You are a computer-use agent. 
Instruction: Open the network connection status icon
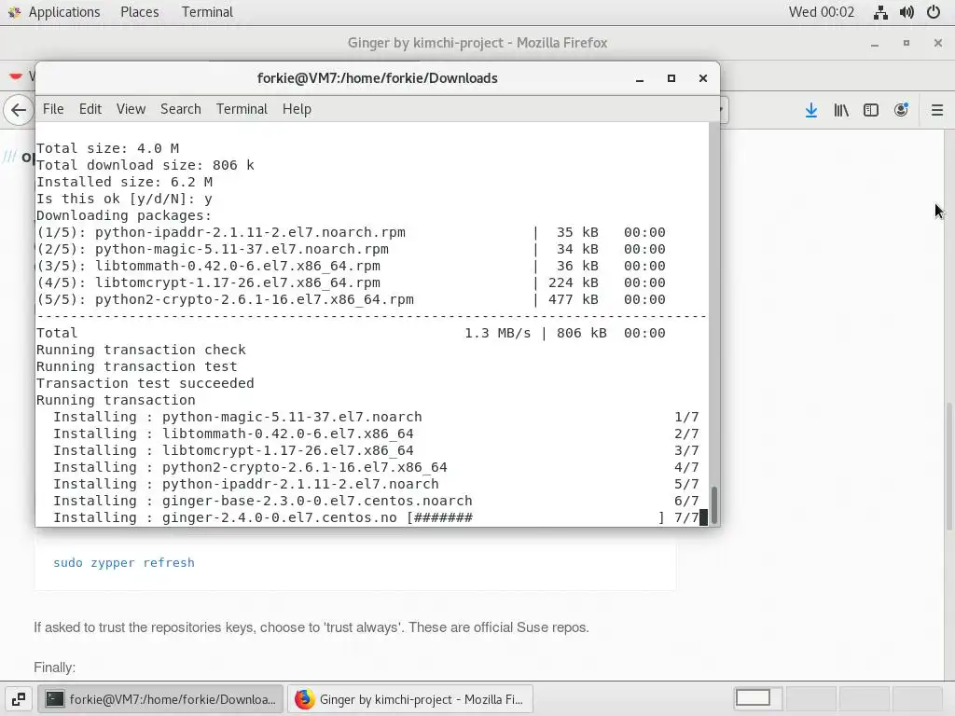(880, 12)
